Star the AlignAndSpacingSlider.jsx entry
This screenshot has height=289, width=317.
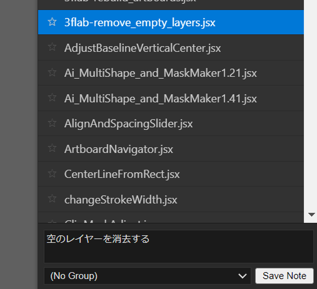coord(52,123)
